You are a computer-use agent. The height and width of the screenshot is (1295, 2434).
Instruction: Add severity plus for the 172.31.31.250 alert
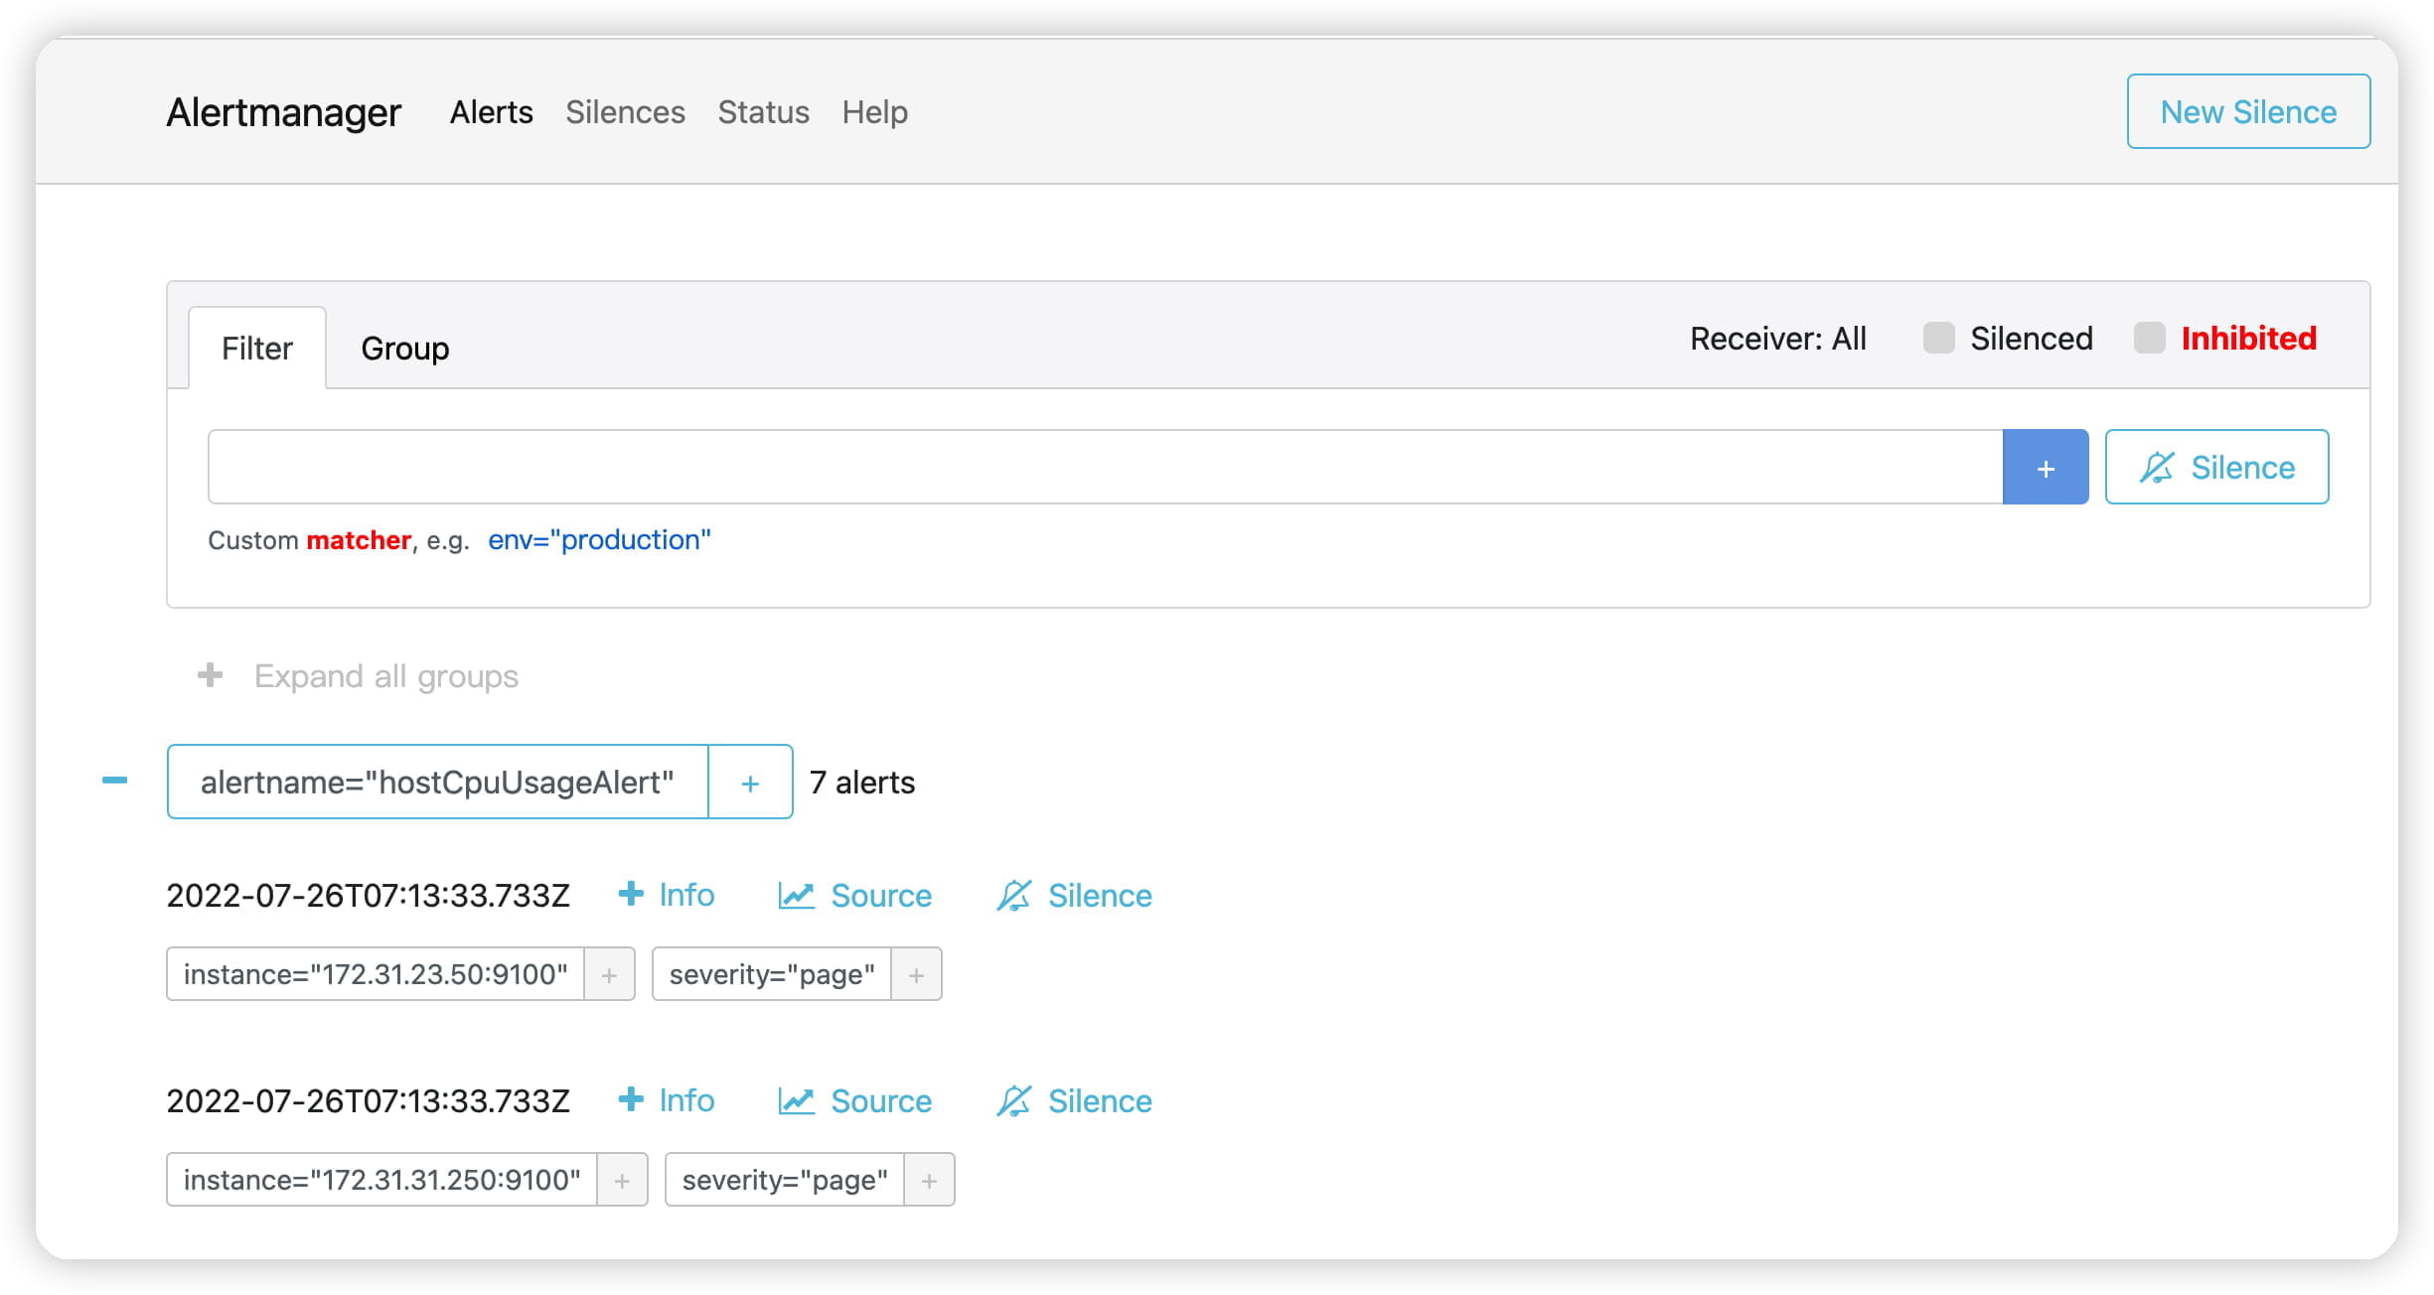coord(929,1180)
